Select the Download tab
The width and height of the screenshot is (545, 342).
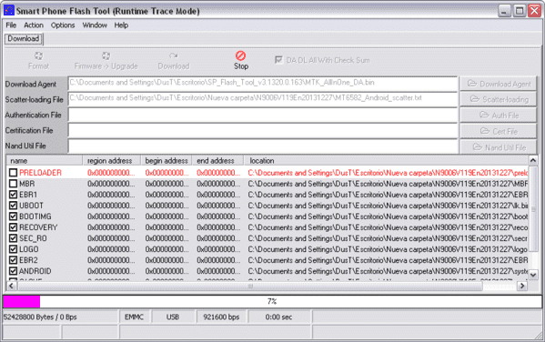[x=24, y=38]
